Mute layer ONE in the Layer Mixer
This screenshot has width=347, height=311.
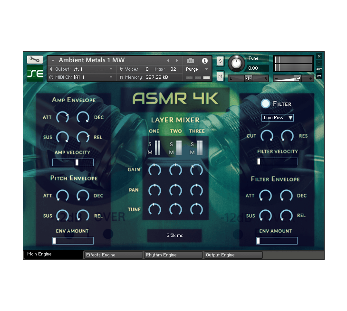(150, 152)
